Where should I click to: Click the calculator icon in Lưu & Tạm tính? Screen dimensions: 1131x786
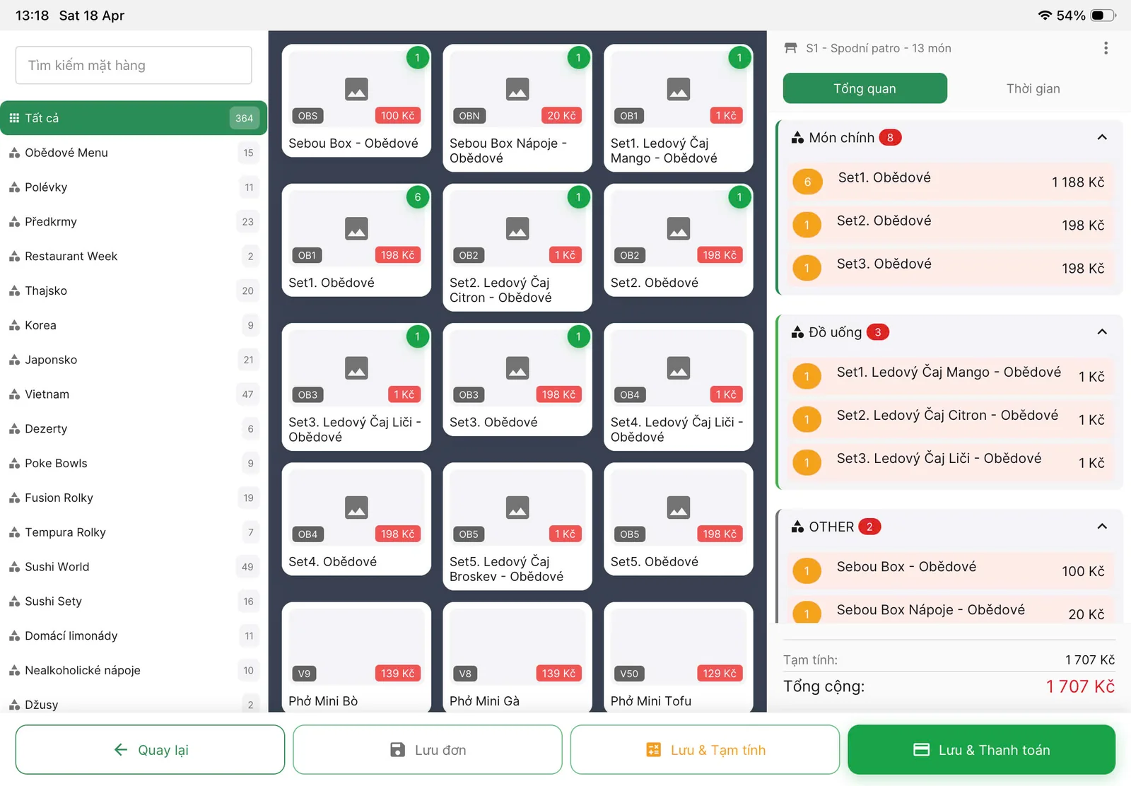(654, 750)
